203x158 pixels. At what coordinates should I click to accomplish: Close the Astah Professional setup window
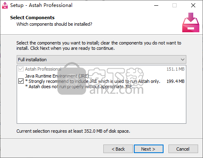click(193, 5)
